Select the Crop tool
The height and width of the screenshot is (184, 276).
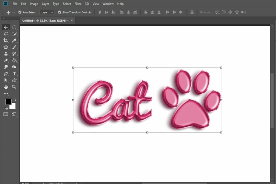(6, 41)
